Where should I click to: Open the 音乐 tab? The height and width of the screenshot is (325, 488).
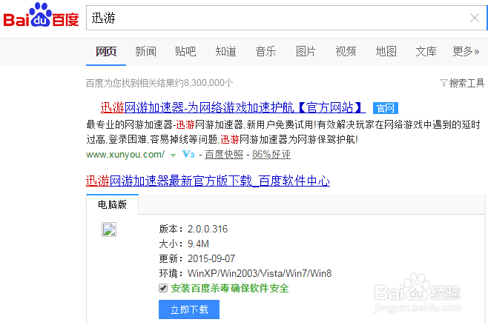tap(266, 51)
